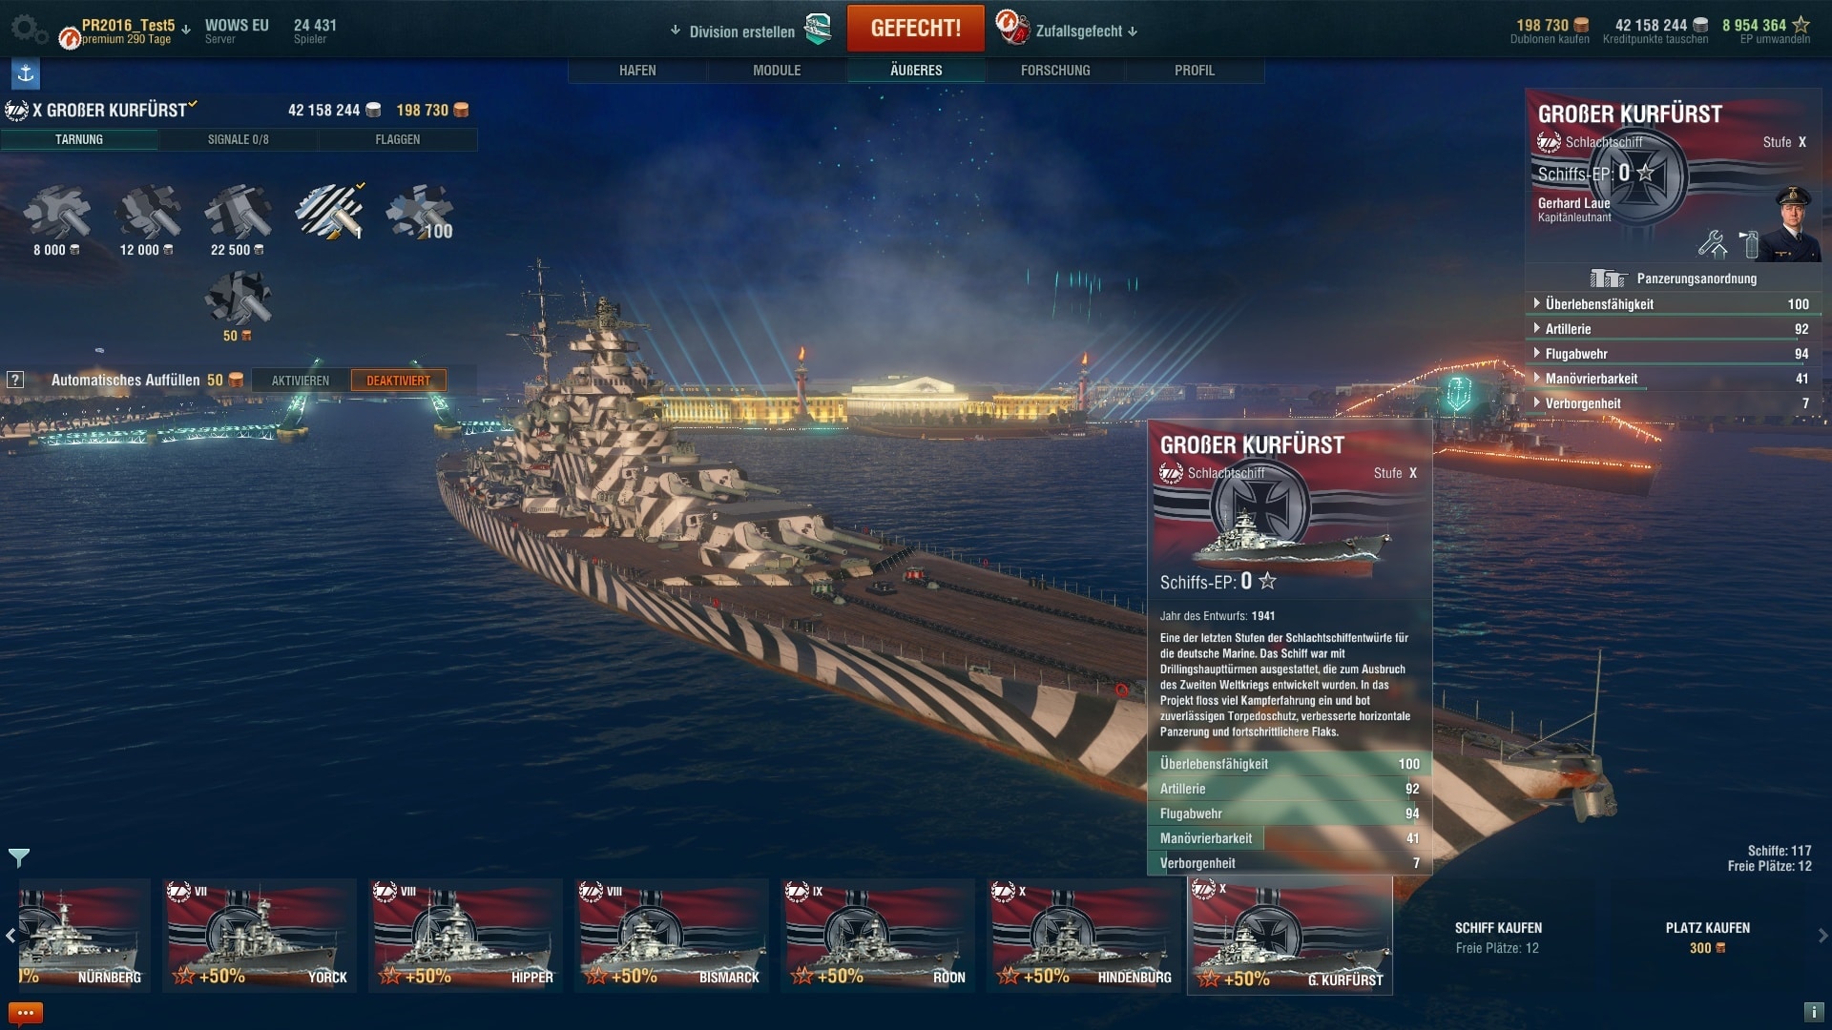
Task: Set auto refill to DEAKTIVIERT
Action: tap(399, 381)
